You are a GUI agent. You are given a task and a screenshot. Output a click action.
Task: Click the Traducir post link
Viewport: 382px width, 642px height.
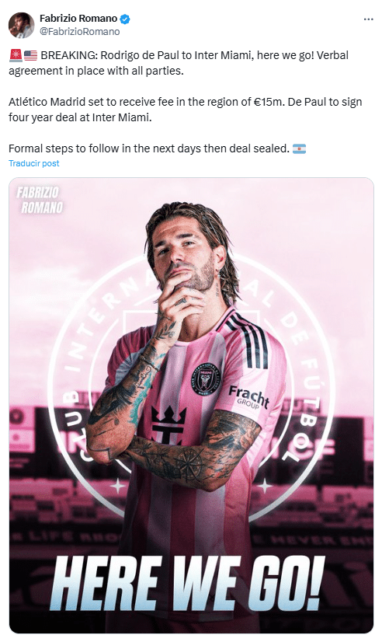[34, 163]
